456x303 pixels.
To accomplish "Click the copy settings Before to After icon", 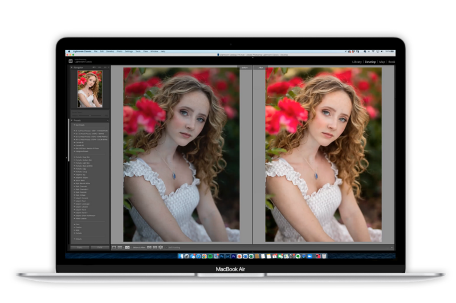I will (149, 247).
